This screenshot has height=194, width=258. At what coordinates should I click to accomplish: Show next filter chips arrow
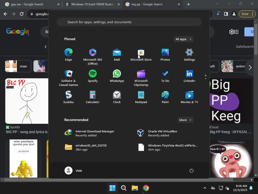[x=250, y=67]
